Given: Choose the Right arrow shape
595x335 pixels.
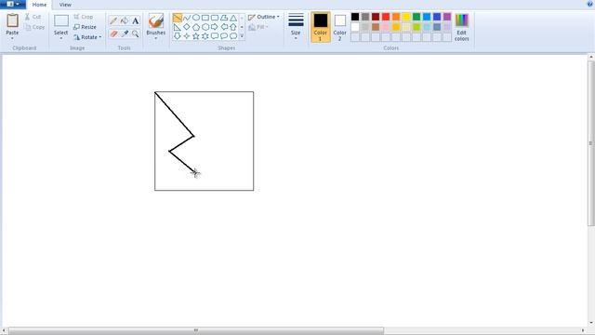Looking at the screenshot, I should 215,27.
